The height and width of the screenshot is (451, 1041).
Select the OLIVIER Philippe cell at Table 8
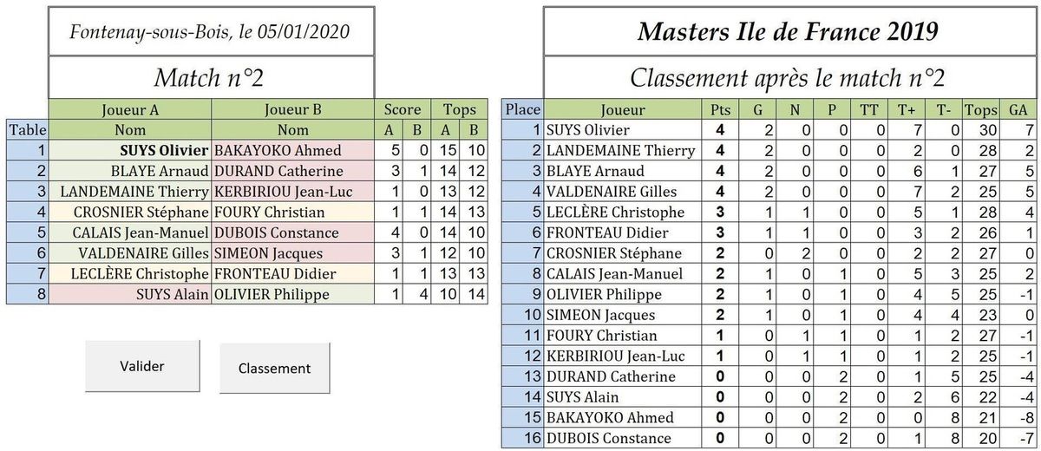[x=293, y=294]
